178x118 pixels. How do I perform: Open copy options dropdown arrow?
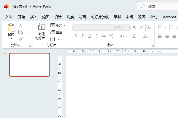pos(27,33)
